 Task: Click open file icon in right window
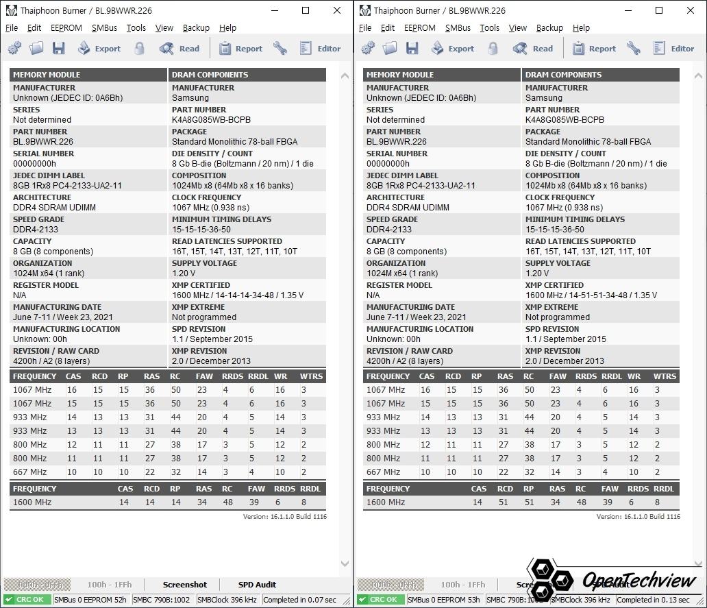(390, 48)
